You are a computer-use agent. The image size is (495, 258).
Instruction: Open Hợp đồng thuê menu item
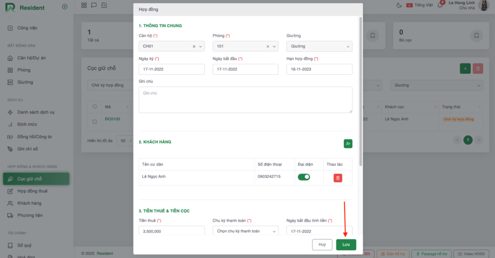pos(32,191)
